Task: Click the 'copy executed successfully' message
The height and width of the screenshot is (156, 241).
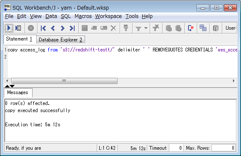Action: (x=38, y=110)
